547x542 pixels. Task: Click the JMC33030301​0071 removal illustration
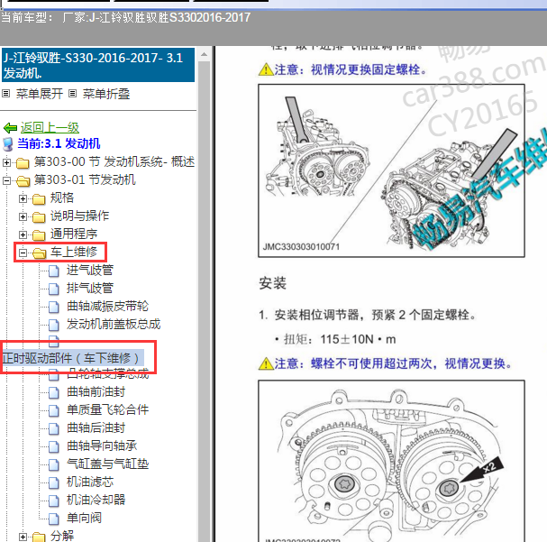pos(391,170)
